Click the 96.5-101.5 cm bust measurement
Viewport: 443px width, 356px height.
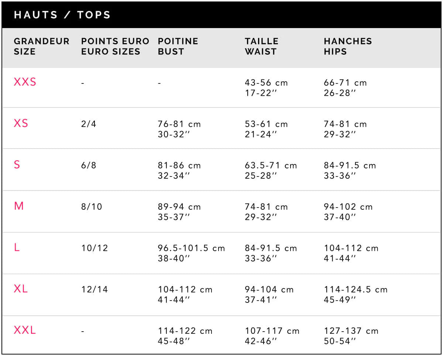(191, 248)
